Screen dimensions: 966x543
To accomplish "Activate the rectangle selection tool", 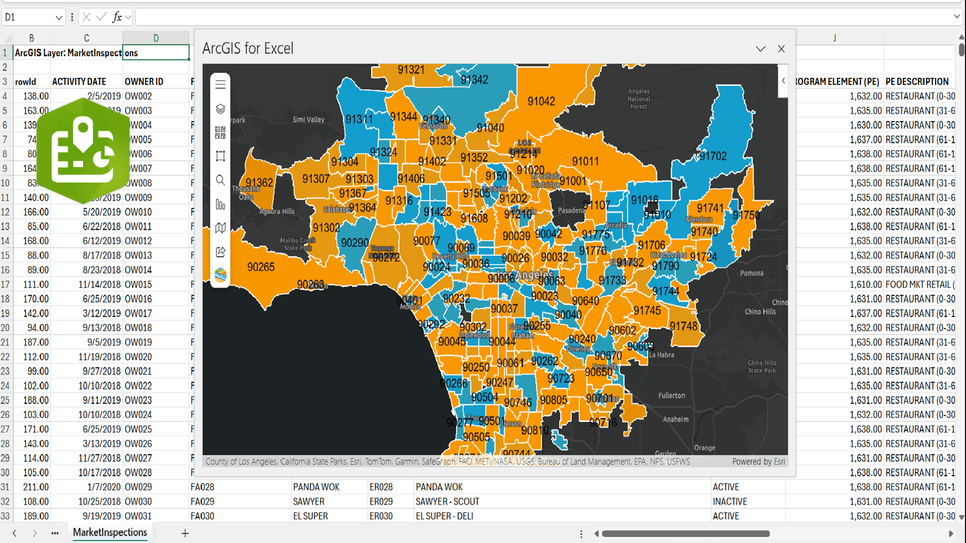I will (x=220, y=156).
